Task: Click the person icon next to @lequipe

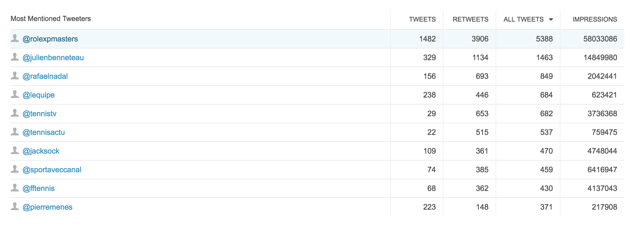Action: click(15, 94)
